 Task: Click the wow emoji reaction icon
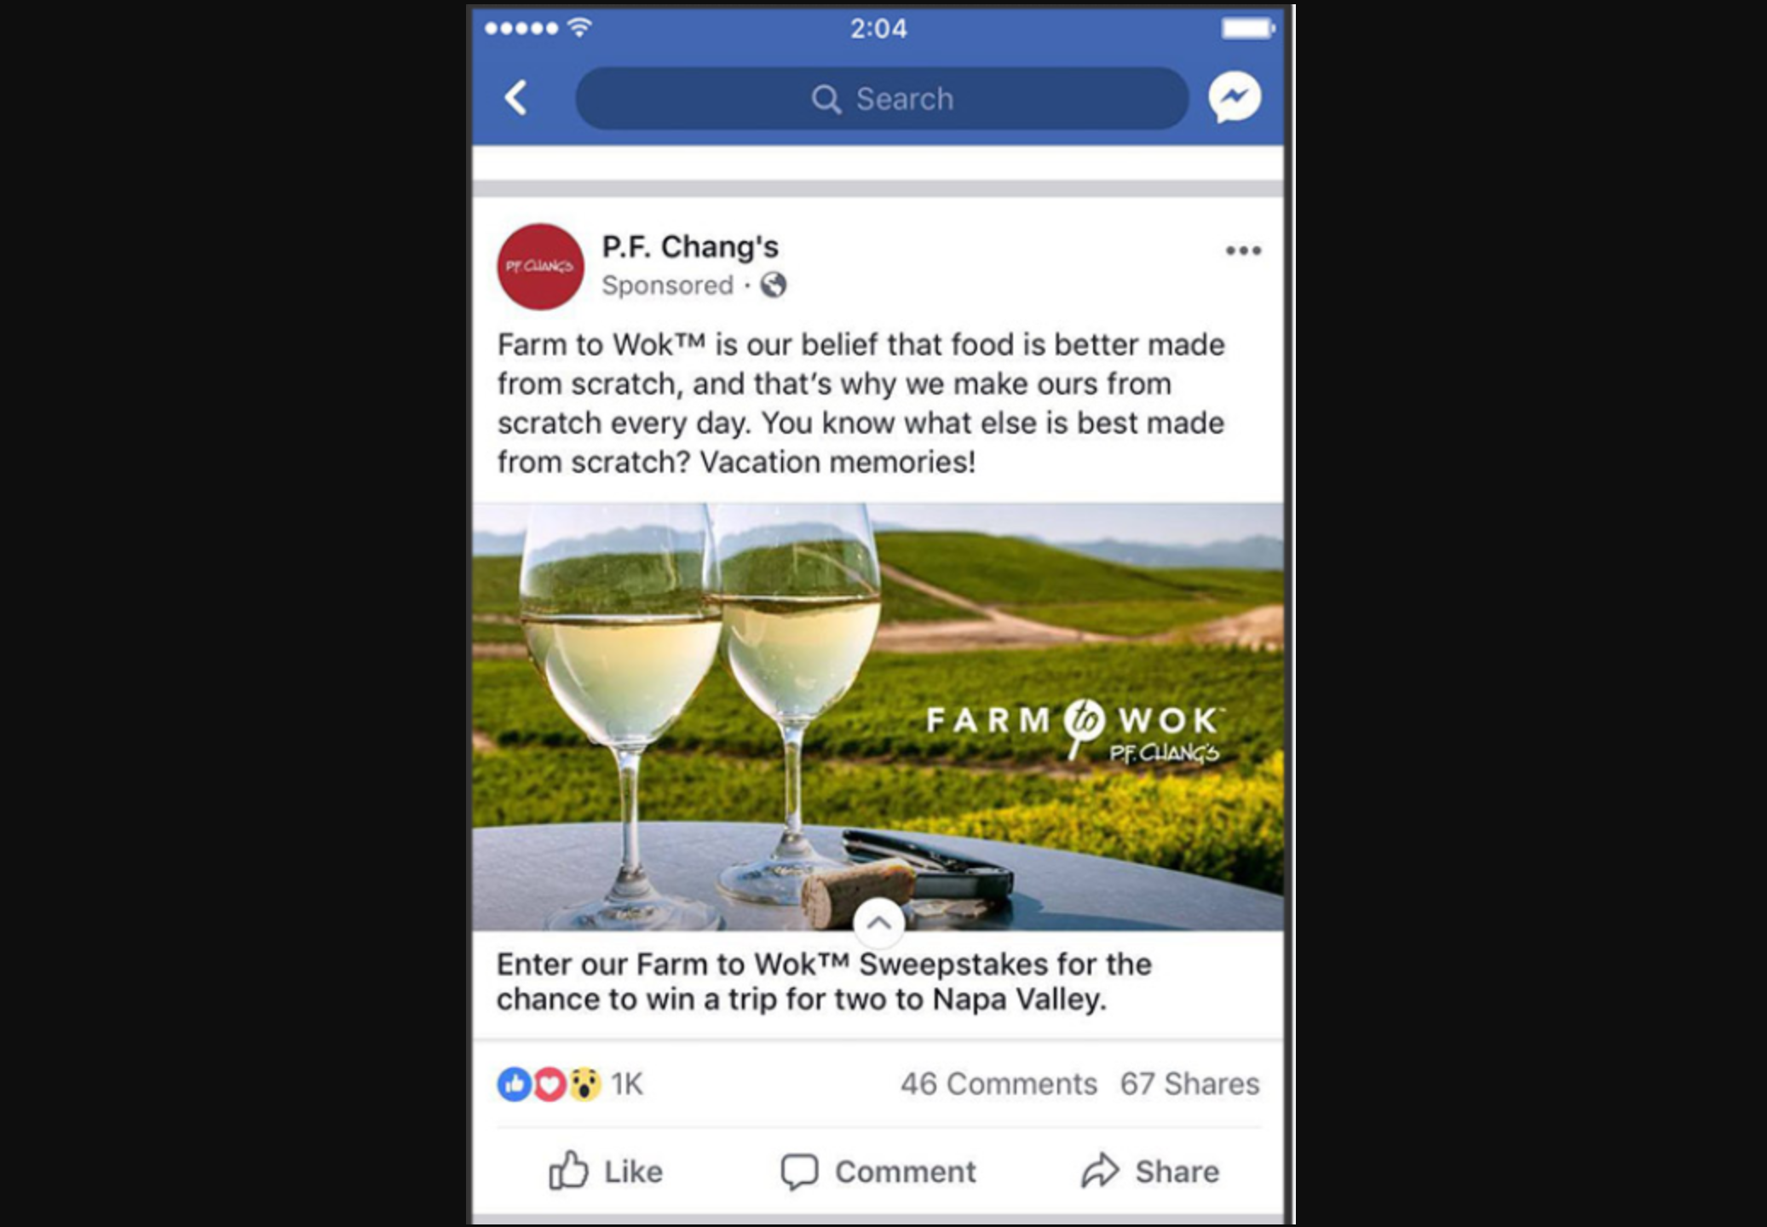(584, 1085)
